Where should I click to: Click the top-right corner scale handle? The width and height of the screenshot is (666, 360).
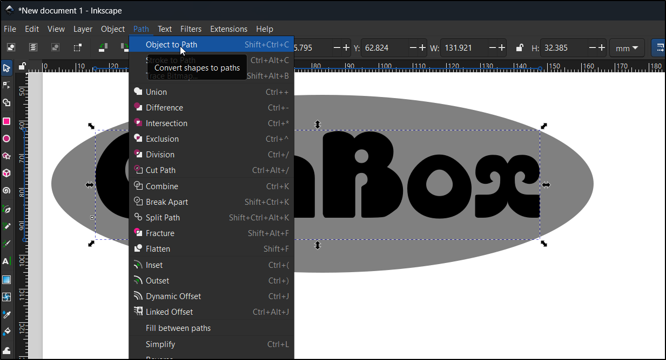tap(544, 126)
